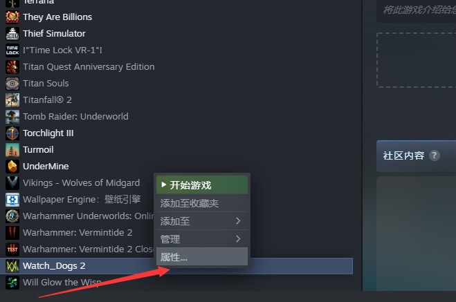
Task: Choose 添加至收藏夹 in the context menu
Action: click(x=202, y=203)
